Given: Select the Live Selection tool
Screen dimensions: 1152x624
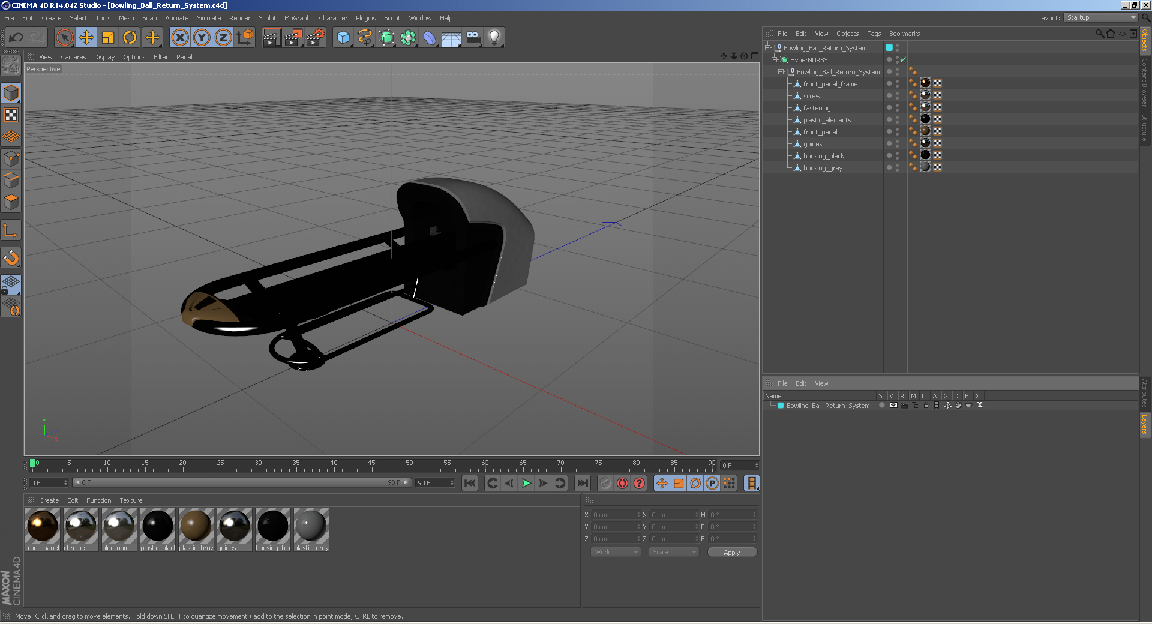Looking at the screenshot, I should 65,37.
